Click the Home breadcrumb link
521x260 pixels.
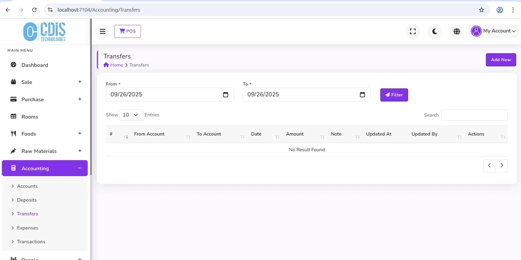coord(116,65)
